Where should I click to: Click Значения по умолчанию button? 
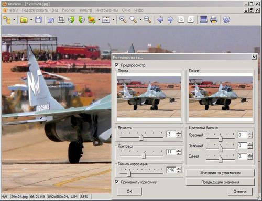[x=220, y=173]
